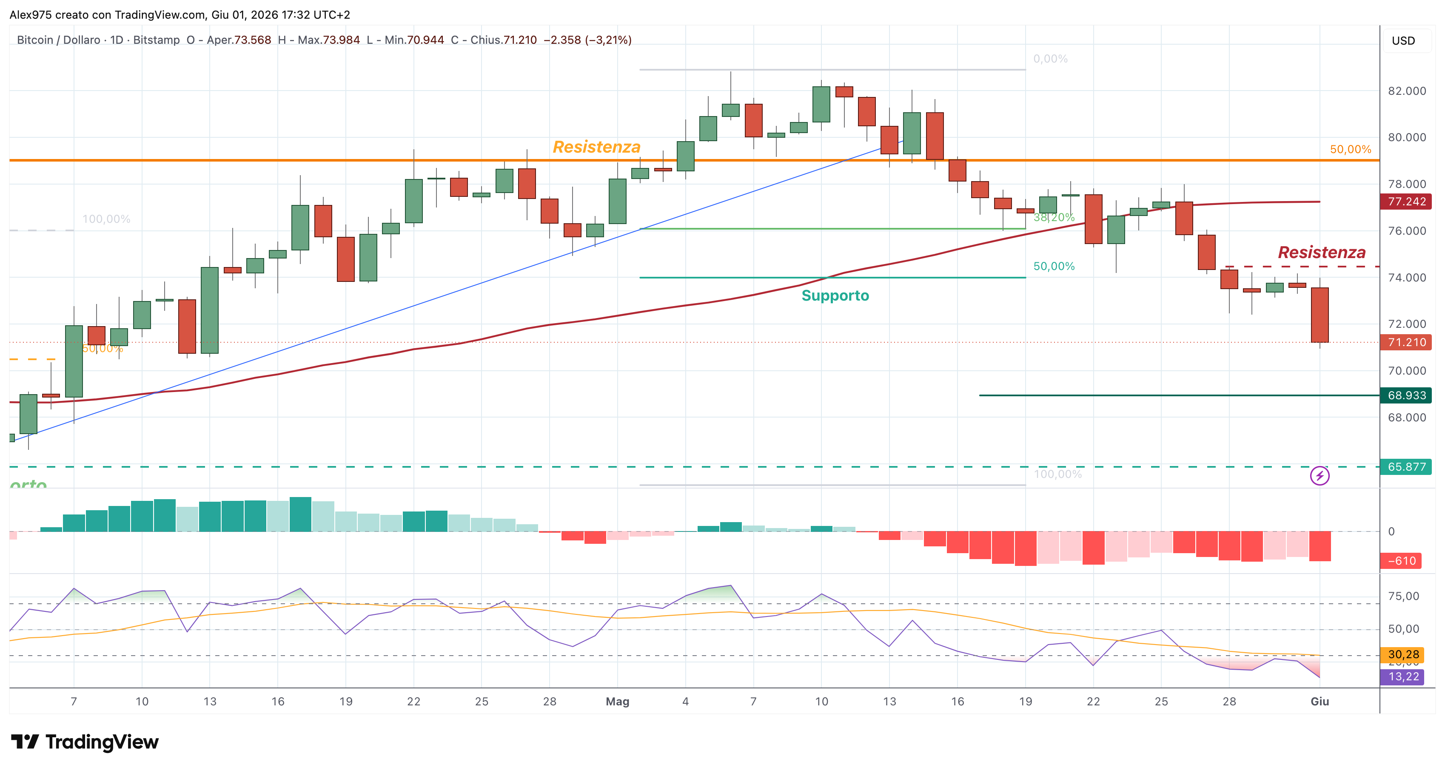Click the purple lightning bolt event icon
1445x770 pixels.
coord(1320,476)
